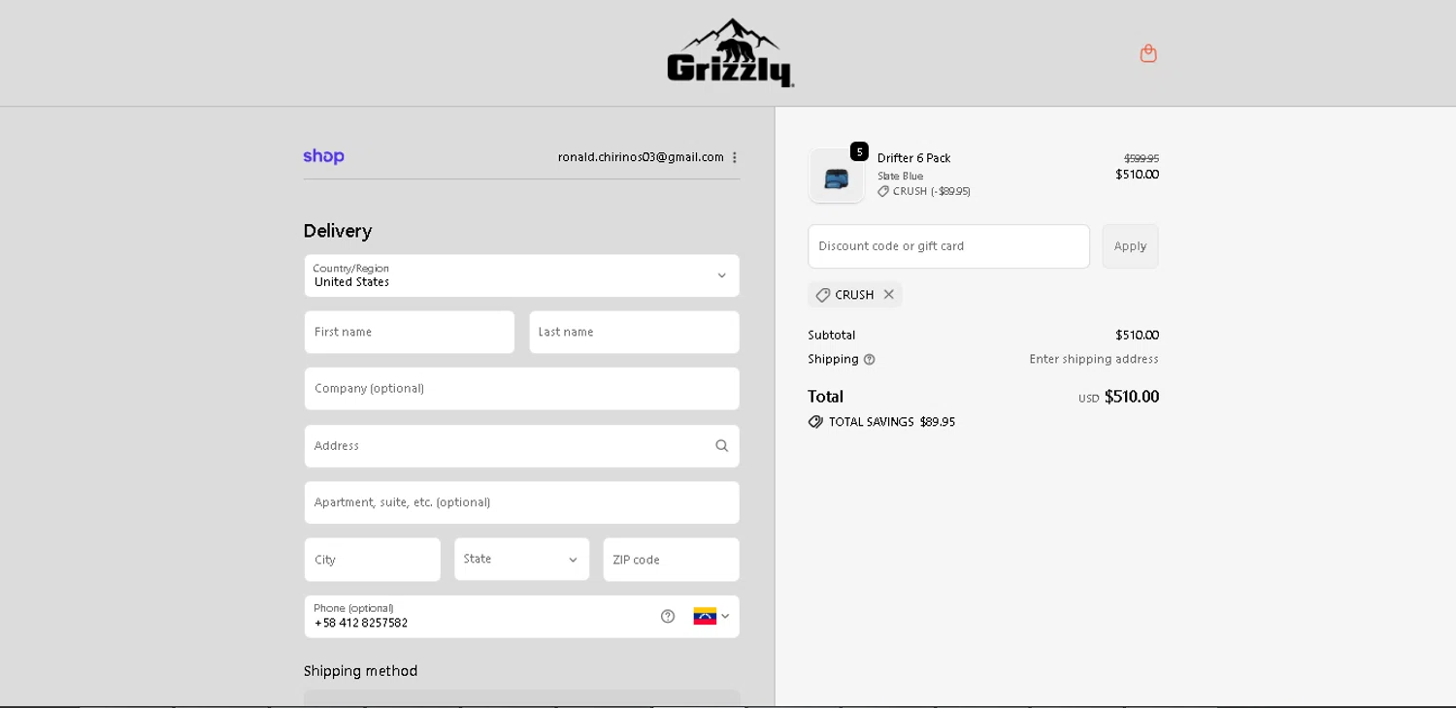
Task: Click the Delivery heading
Action: coord(338,231)
